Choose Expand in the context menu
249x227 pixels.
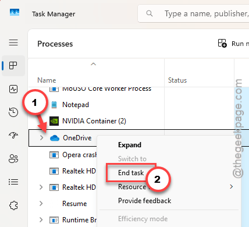pos(130,145)
